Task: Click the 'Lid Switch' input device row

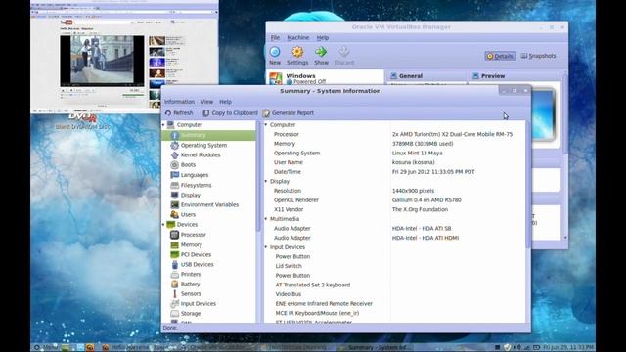Action: [x=289, y=266]
